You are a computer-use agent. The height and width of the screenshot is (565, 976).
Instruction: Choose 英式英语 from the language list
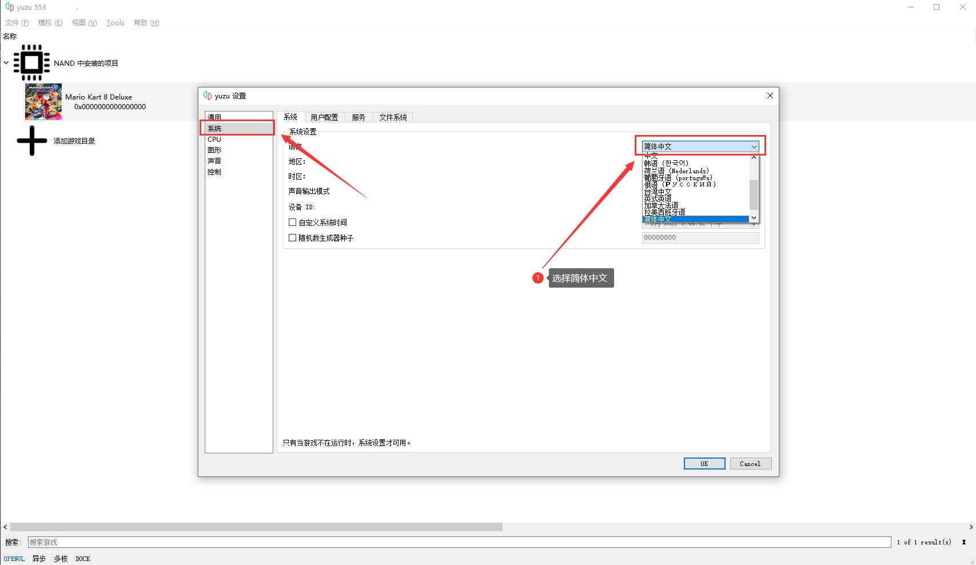coord(695,198)
